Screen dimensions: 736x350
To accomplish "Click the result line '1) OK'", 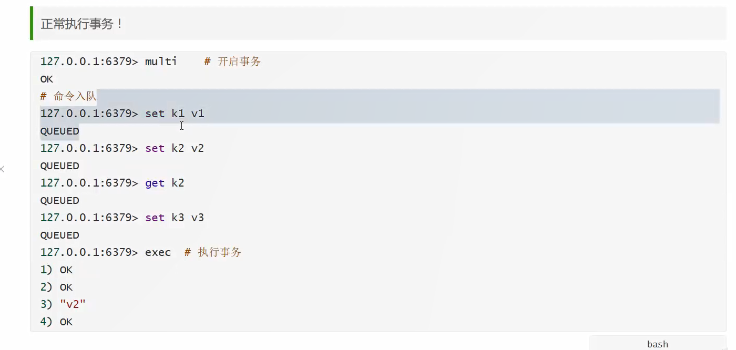I will click(x=56, y=270).
